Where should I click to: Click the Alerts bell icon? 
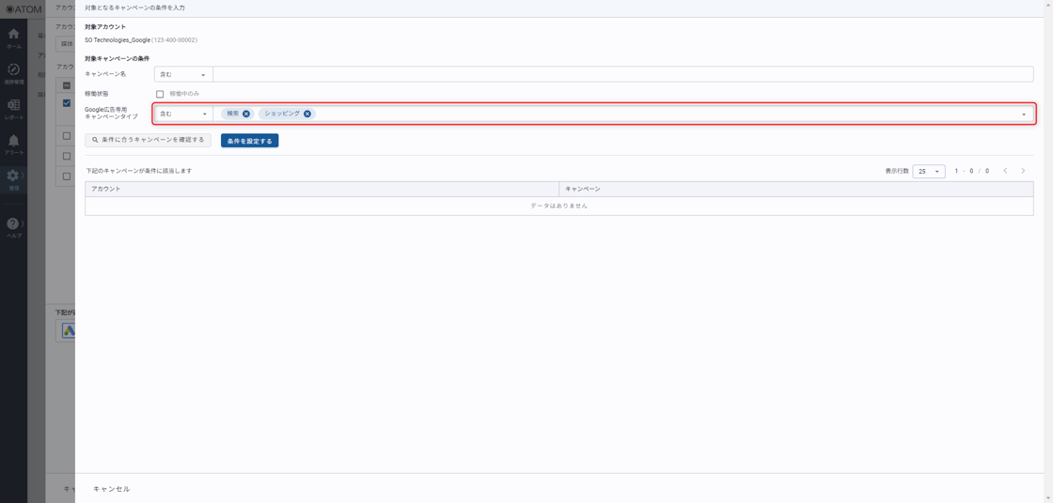(13, 142)
